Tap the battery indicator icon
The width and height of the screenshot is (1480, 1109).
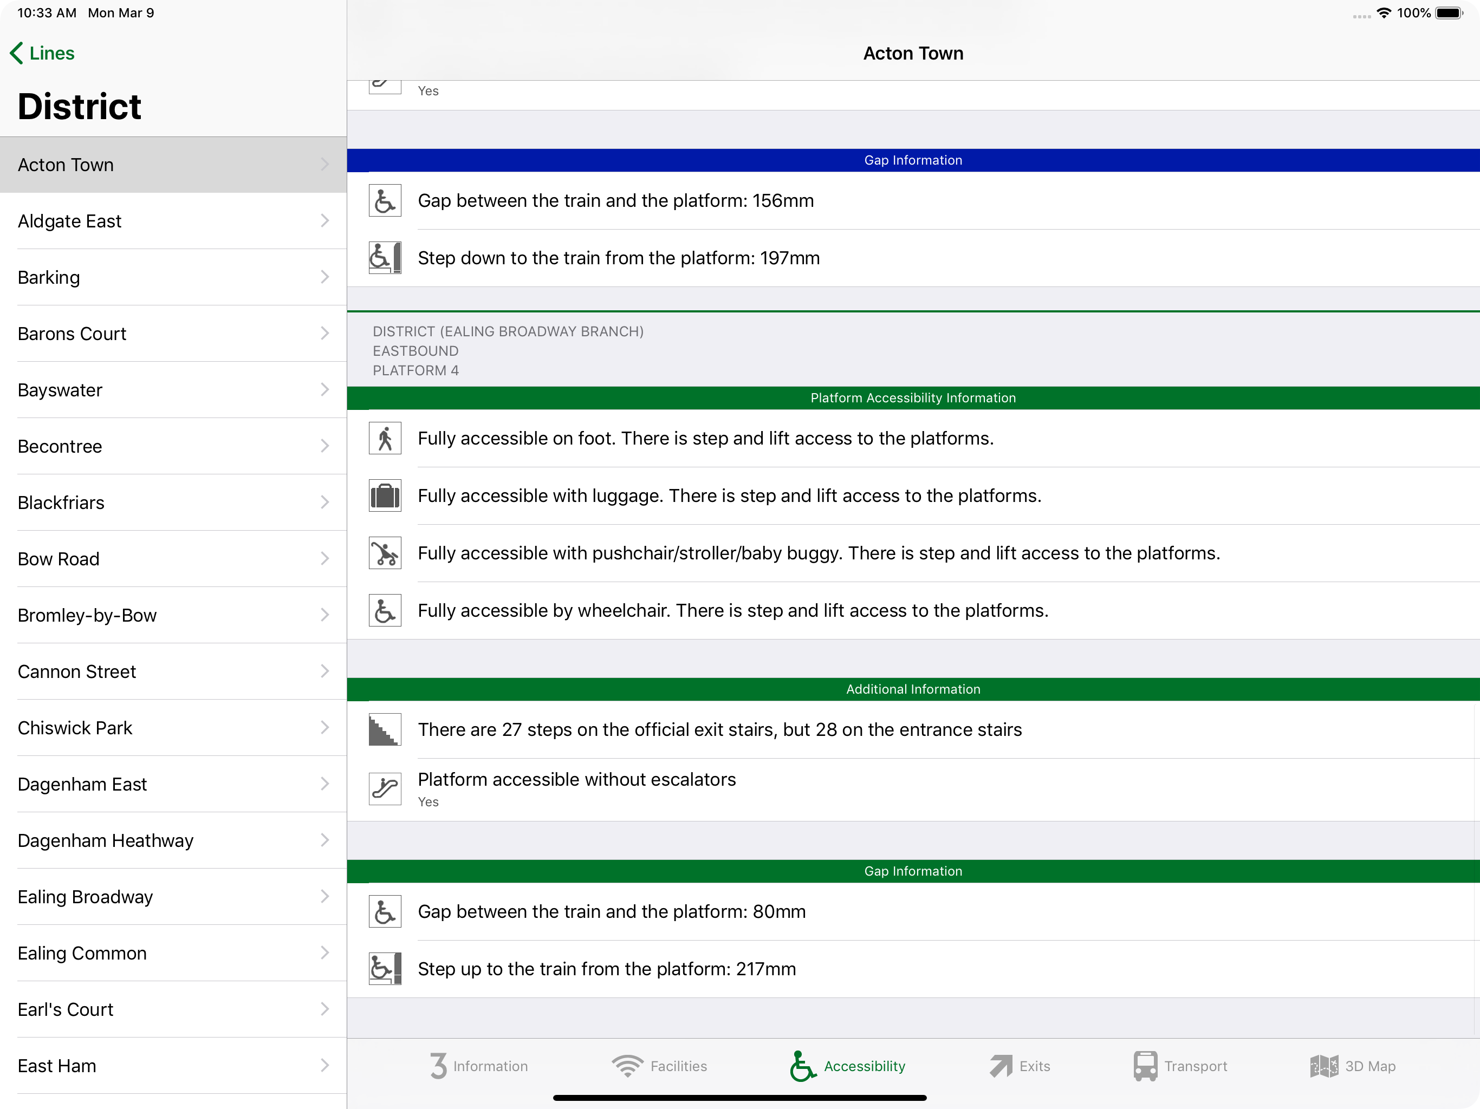[x=1450, y=12]
